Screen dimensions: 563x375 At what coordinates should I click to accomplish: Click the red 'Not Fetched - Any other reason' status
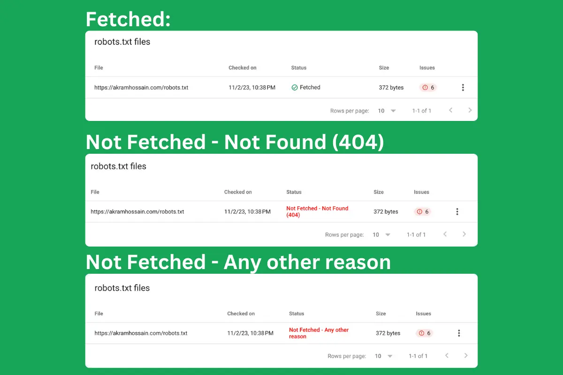pyautogui.click(x=319, y=333)
